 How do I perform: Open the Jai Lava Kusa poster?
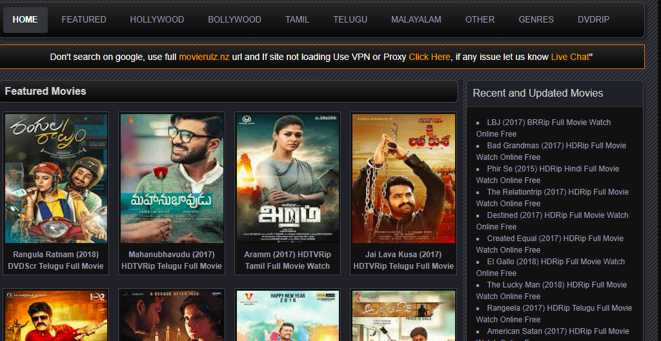click(403, 179)
